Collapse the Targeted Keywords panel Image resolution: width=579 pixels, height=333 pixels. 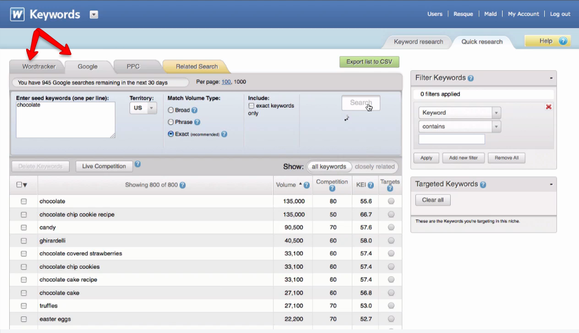(552, 184)
